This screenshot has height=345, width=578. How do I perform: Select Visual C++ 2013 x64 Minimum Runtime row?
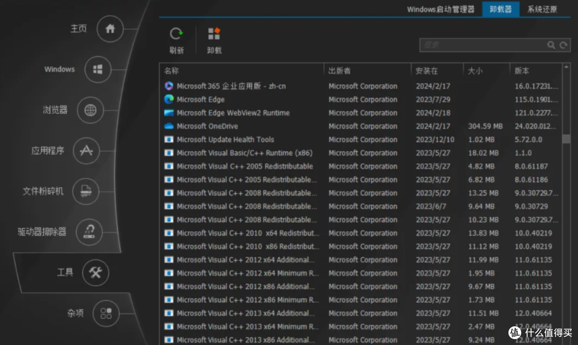click(361, 327)
